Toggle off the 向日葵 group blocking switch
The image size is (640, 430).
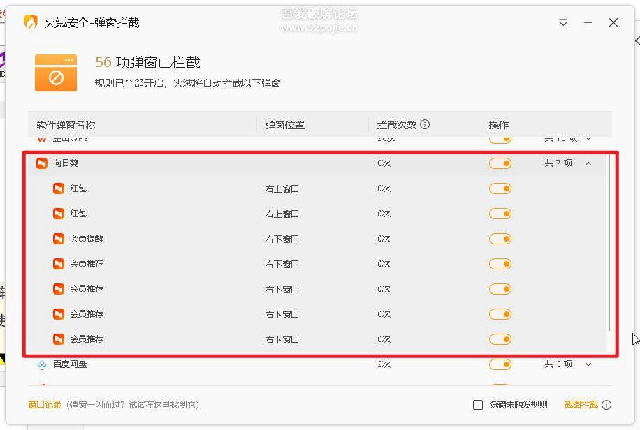tap(500, 163)
